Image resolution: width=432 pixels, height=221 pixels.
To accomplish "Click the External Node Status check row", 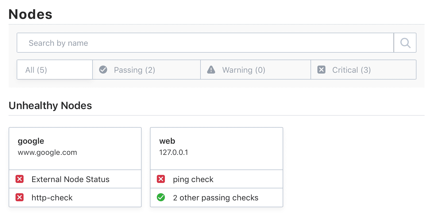I will tap(70, 179).
